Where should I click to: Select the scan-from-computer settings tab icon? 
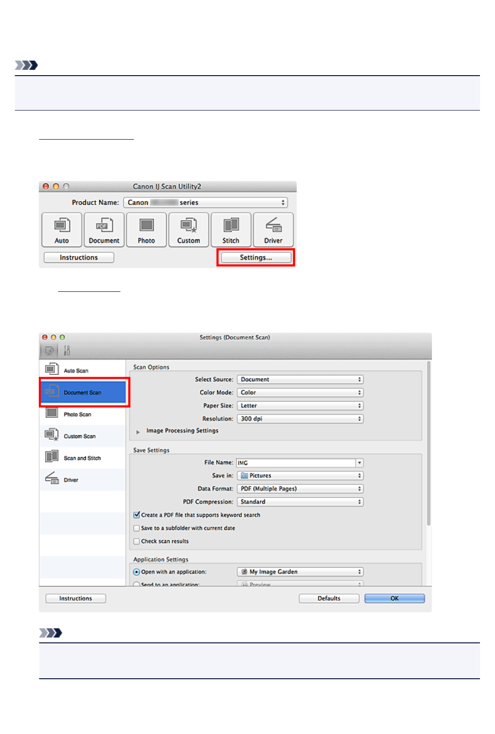(x=49, y=350)
